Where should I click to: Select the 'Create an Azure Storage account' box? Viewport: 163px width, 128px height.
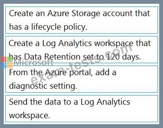click(81, 20)
